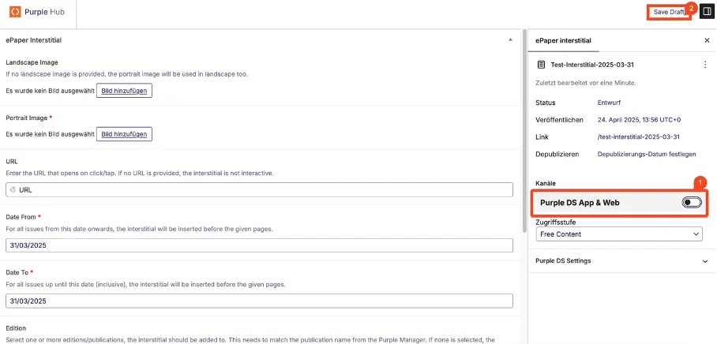Click the Date From field 31/03/2025
This screenshot has width=717, height=344.
[x=259, y=245]
